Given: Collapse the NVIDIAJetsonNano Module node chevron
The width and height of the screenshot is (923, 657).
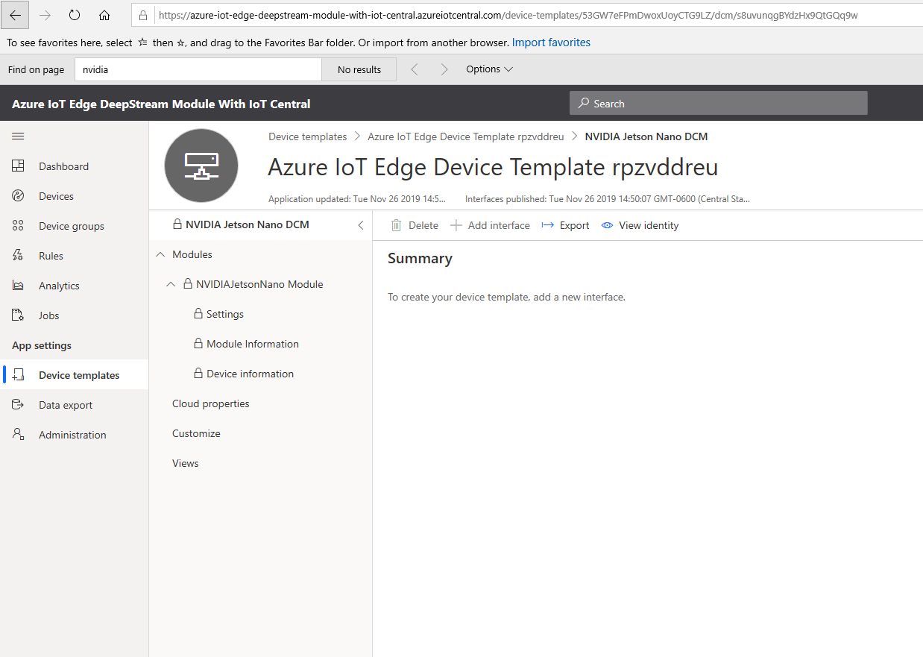Looking at the screenshot, I should click(170, 284).
